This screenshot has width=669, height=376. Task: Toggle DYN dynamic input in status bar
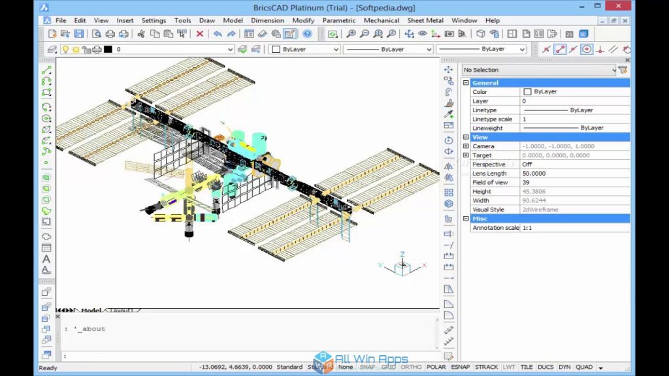tap(564, 367)
